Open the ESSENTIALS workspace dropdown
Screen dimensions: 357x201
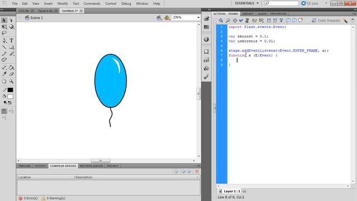click(x=247, y=3)
